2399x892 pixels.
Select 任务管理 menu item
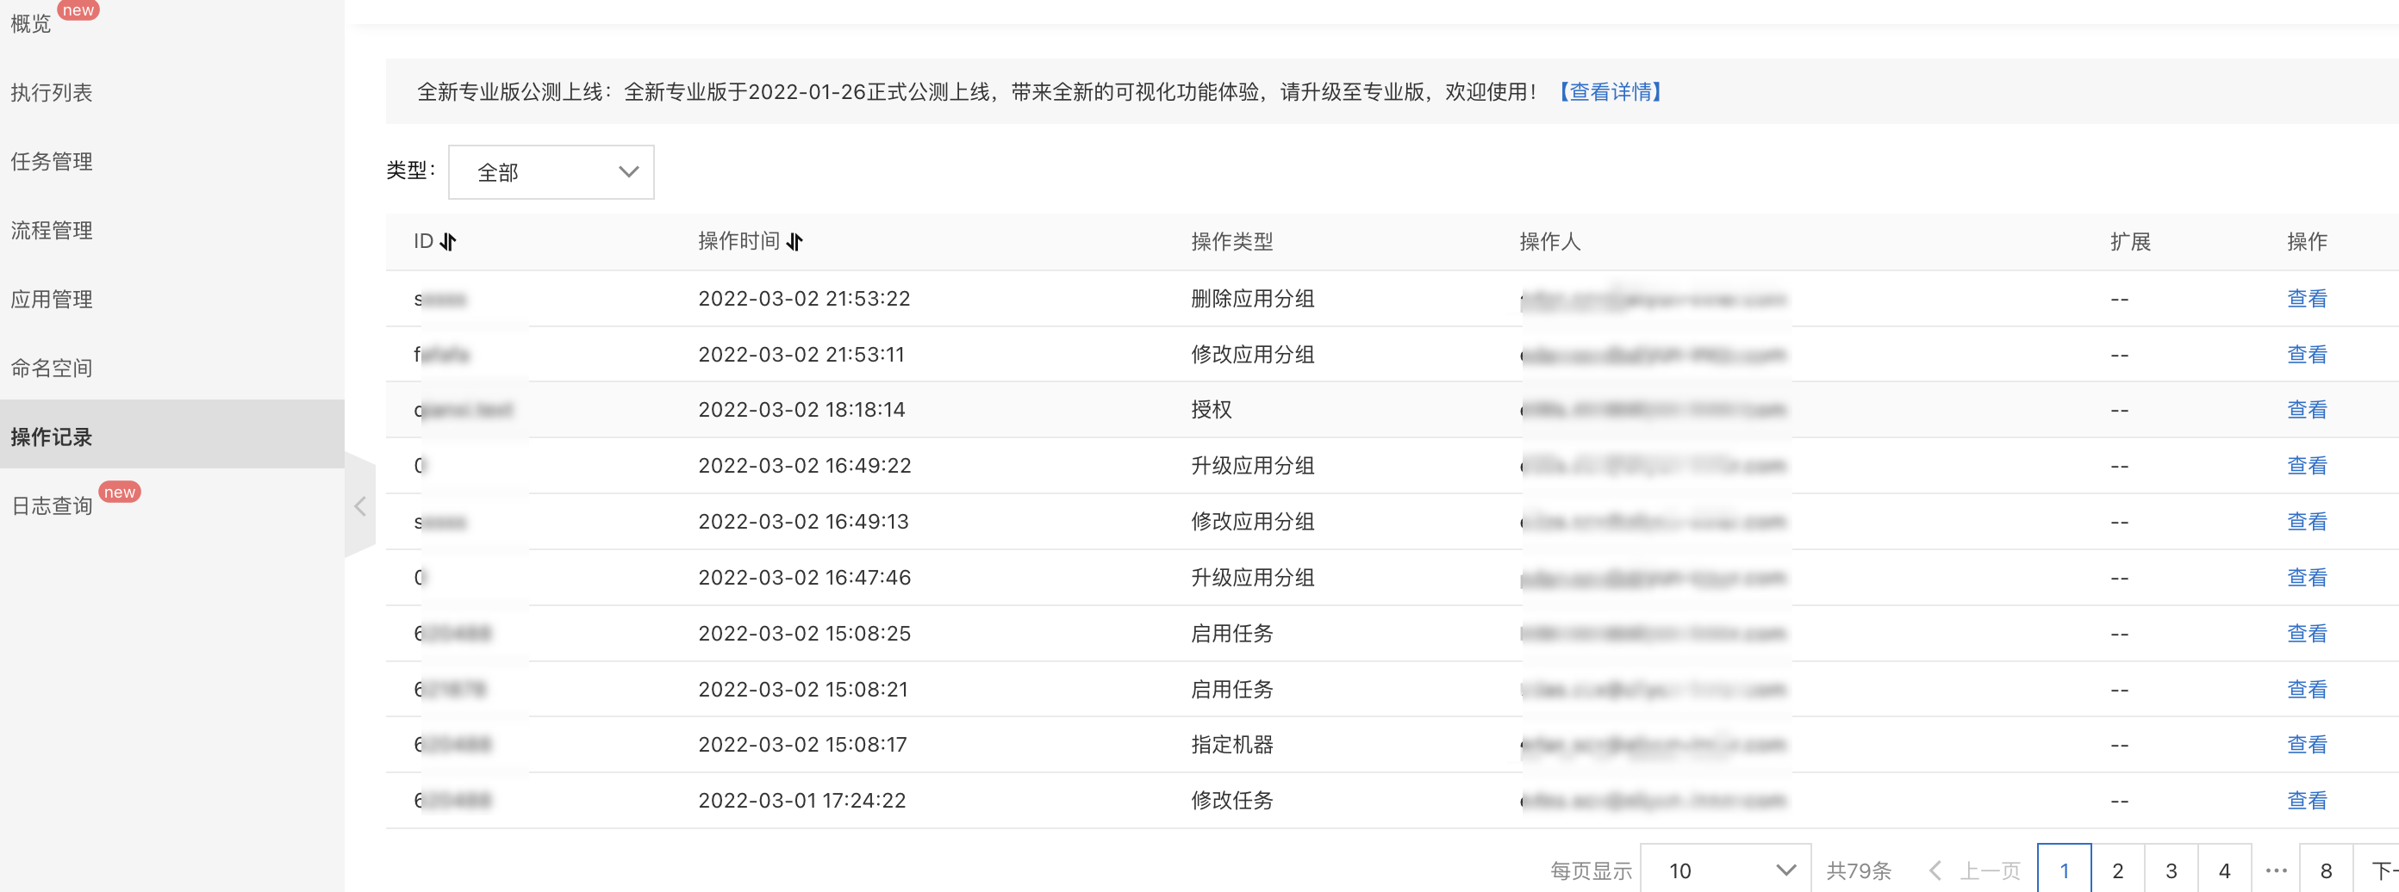[51, 162]
